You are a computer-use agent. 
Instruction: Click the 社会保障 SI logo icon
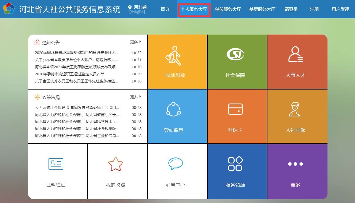[x=235, y=54]
